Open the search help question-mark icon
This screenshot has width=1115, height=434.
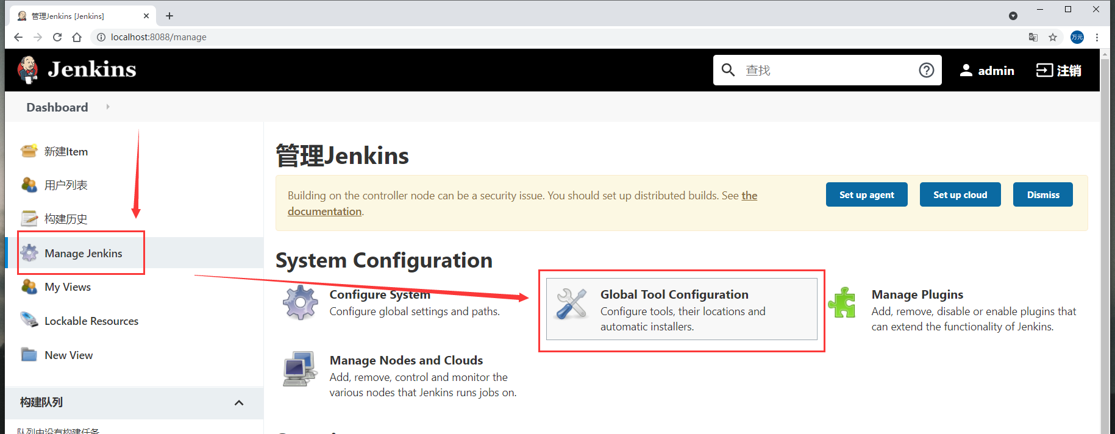pyautogui.click(x=927, y=70)
